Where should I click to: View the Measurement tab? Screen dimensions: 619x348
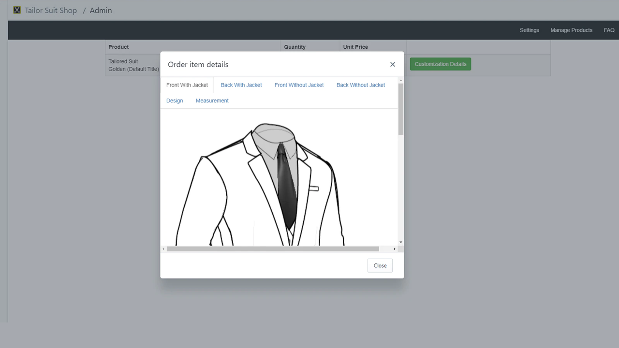pyautogui.click(x=212, y=101)
